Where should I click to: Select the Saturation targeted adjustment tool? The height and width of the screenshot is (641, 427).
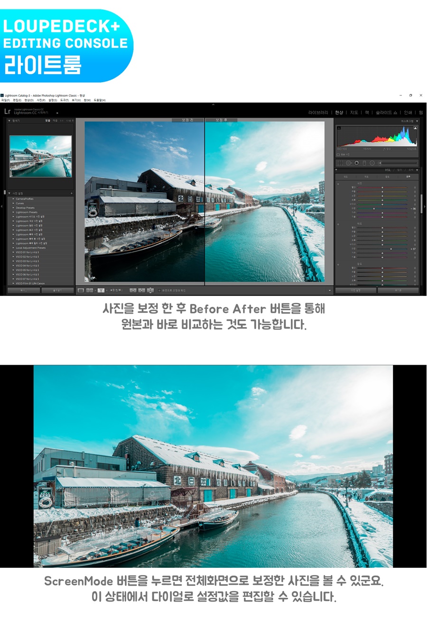(338, 224)
